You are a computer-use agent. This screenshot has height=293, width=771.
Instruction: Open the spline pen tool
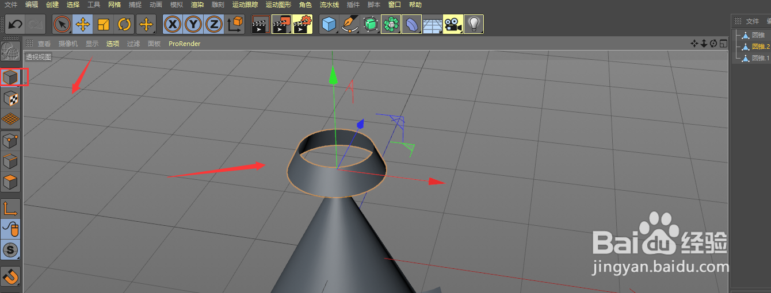tap(349, 24)
